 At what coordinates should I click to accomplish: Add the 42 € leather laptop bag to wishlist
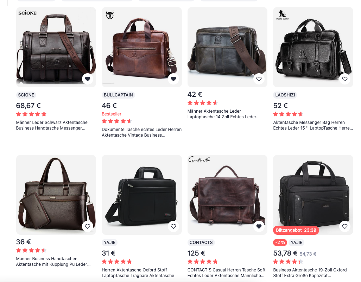click(259, 79)
